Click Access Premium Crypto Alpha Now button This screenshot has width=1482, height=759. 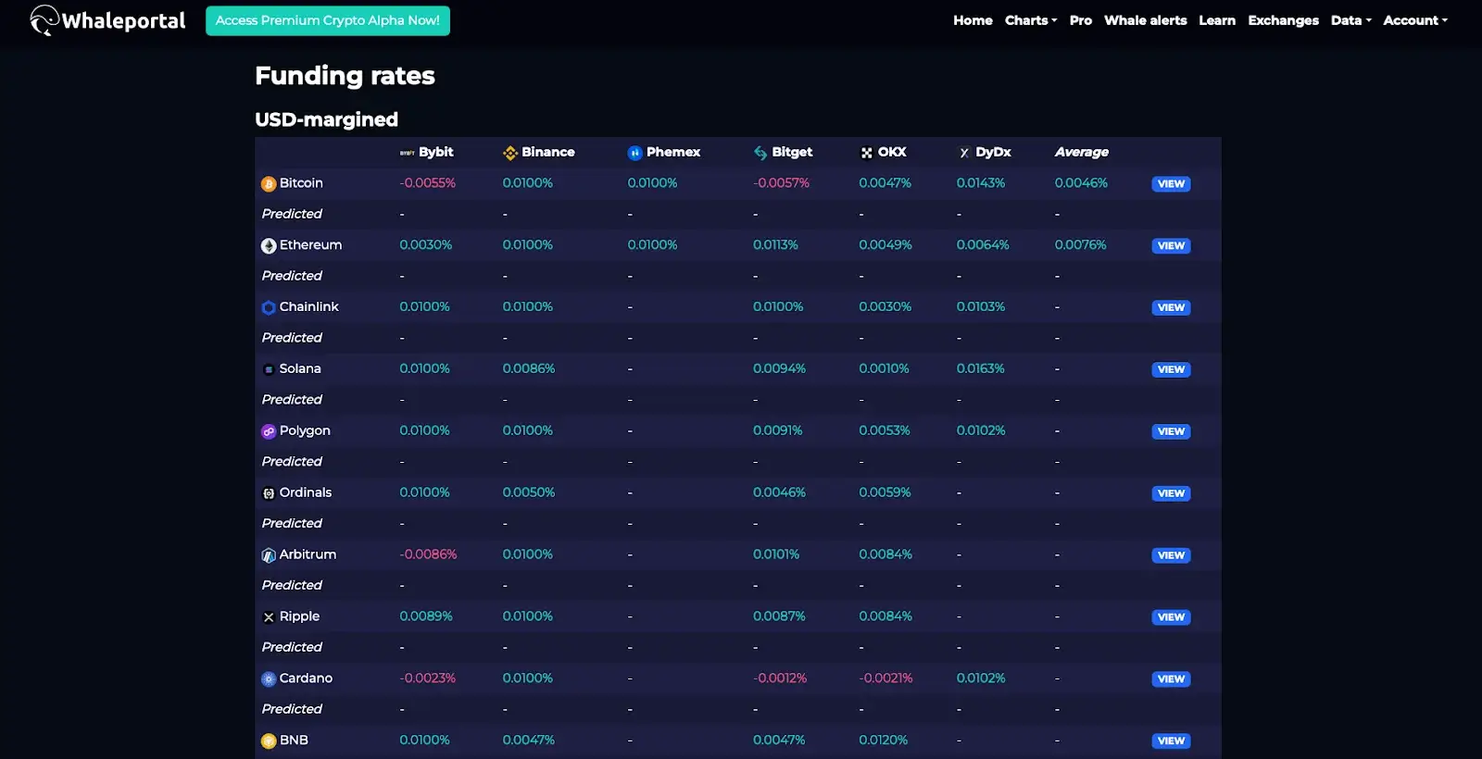coord(328,20)
